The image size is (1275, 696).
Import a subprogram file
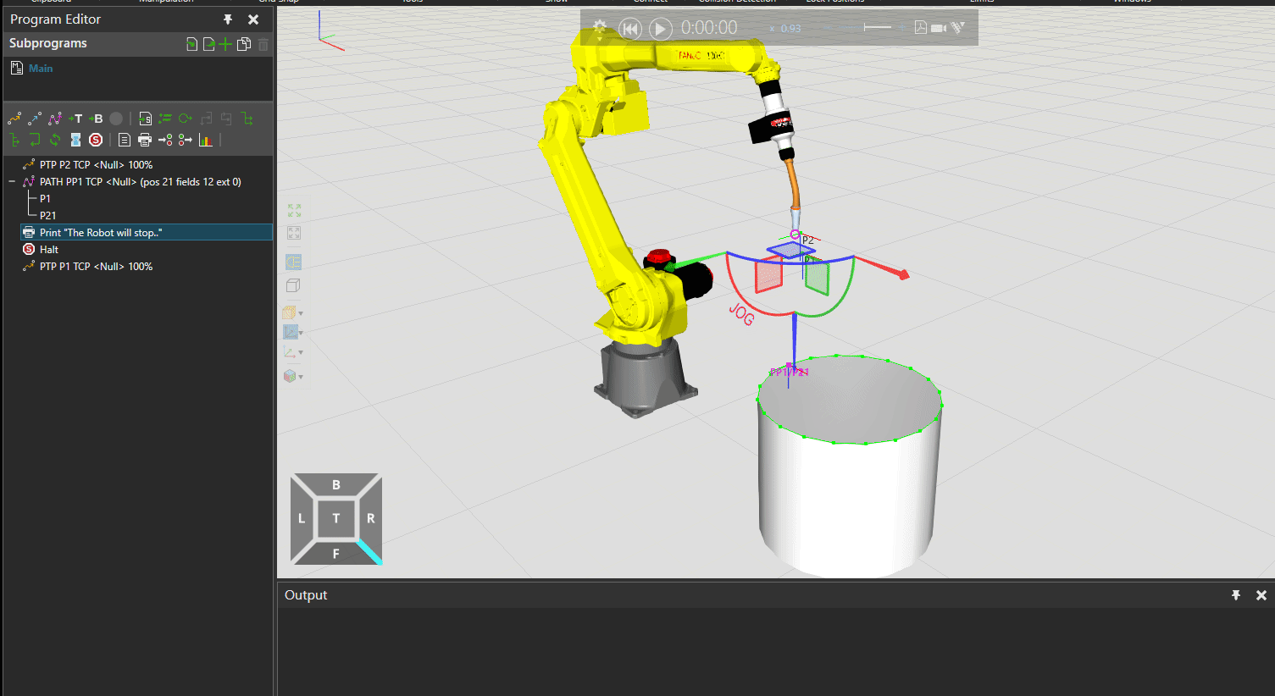pos(192,44)
